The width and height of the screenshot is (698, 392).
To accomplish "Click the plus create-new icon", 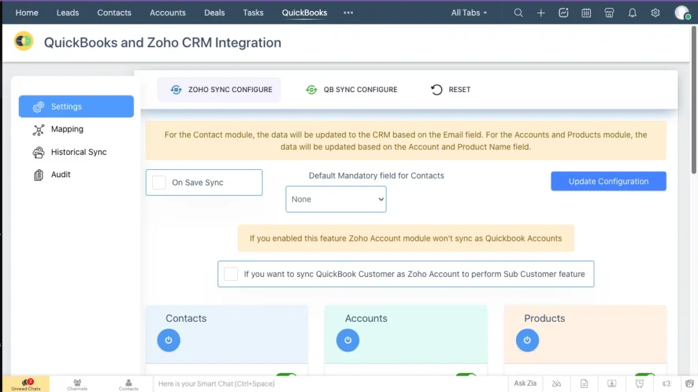I will [x=541, y=13].
